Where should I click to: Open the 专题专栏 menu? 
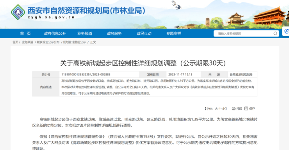[174, 33]
